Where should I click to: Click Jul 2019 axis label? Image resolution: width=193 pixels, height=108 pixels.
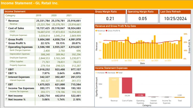coord(115,61)
